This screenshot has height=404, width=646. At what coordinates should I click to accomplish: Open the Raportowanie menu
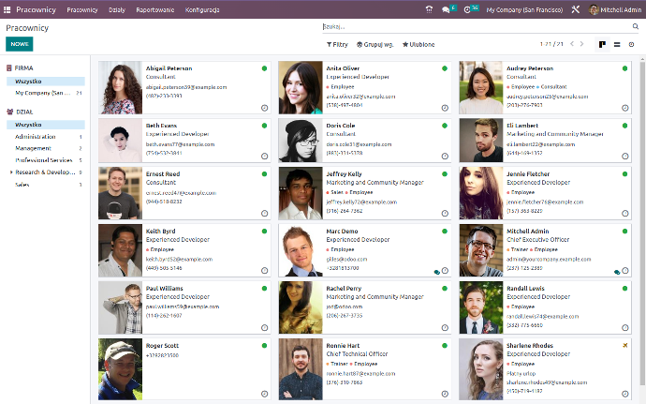coord(155,9)
